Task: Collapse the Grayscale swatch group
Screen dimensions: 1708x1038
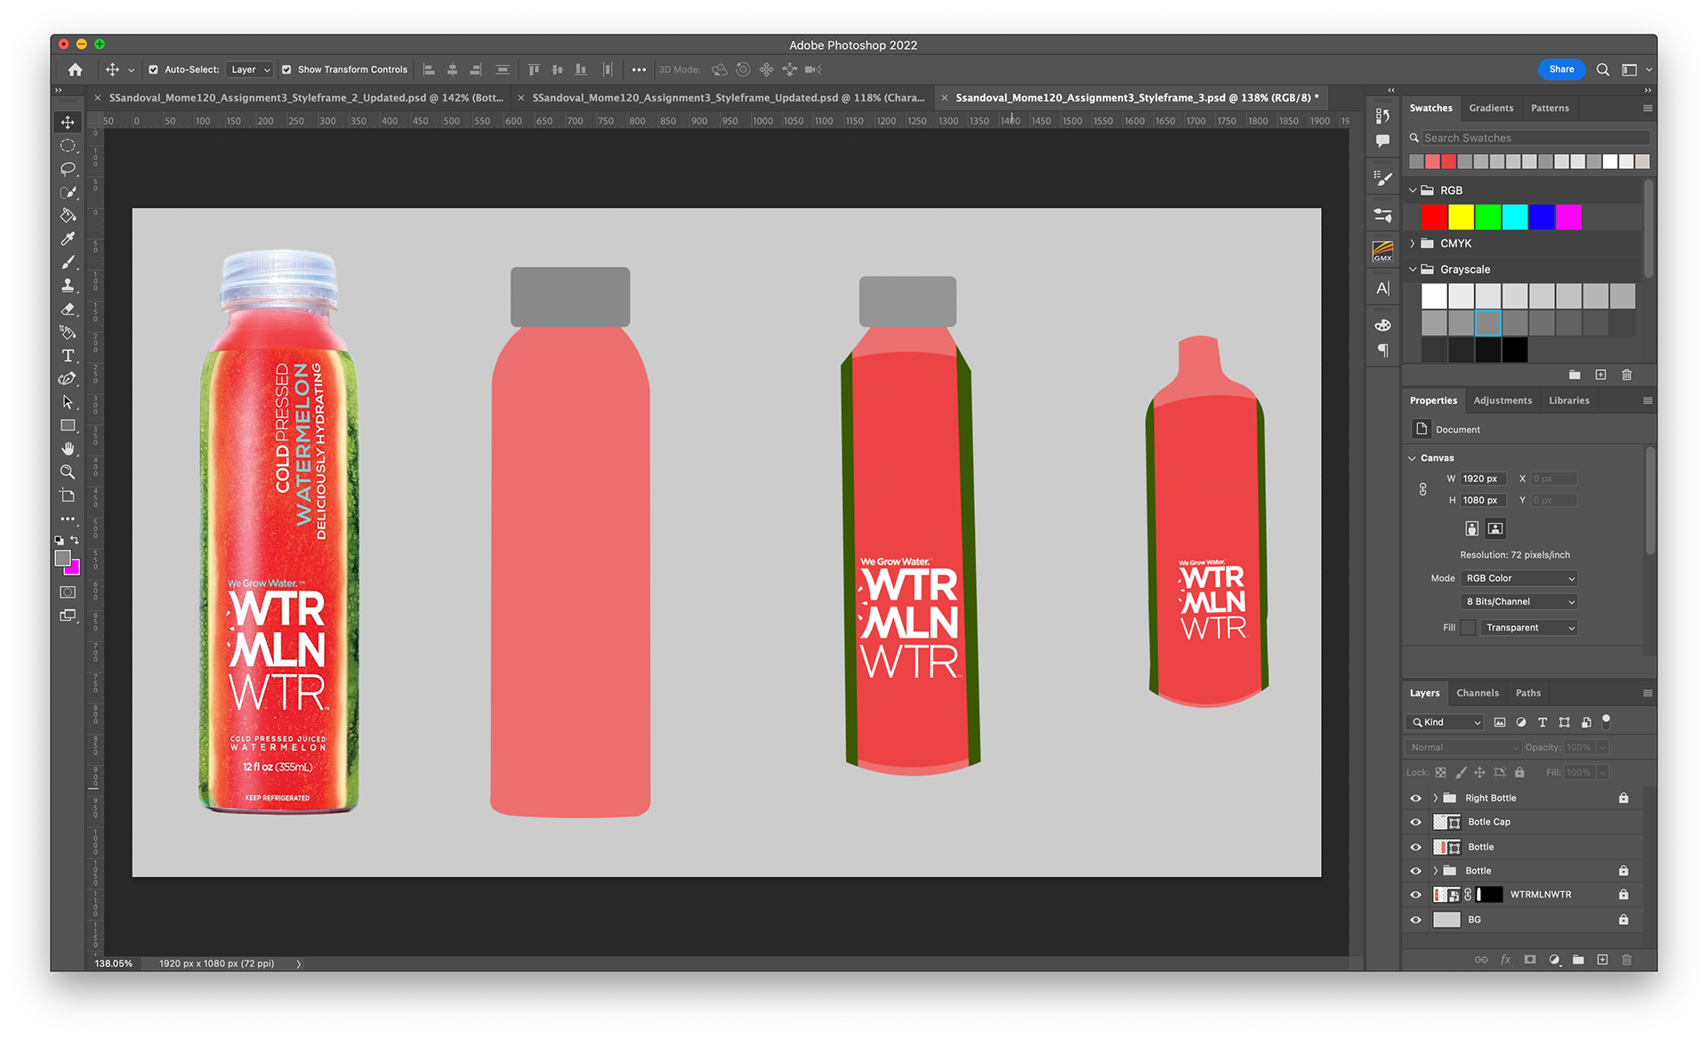Action: point(1413,270)
